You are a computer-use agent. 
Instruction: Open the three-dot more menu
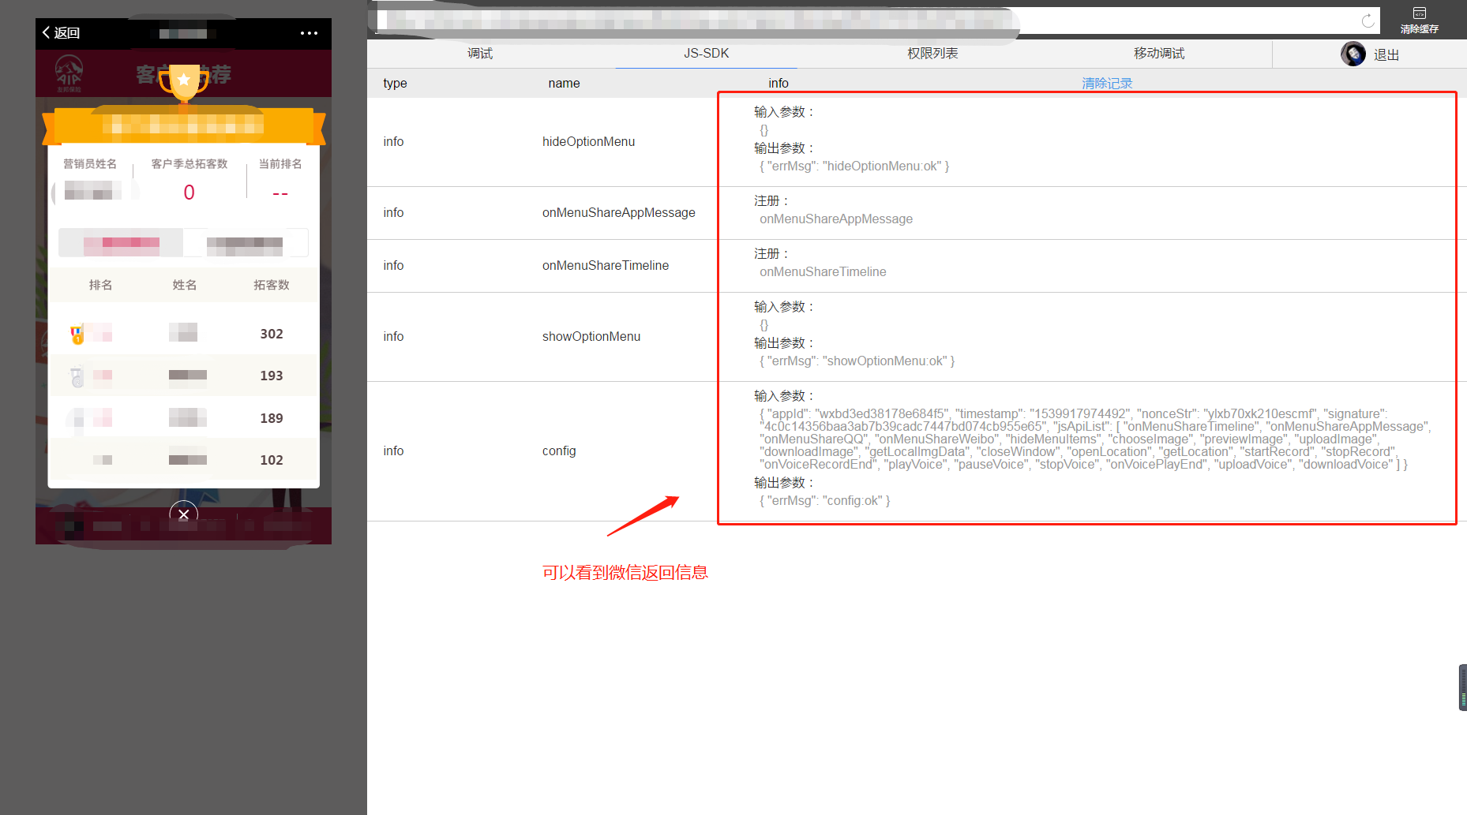pyautogui.click(x=309, y=33)
